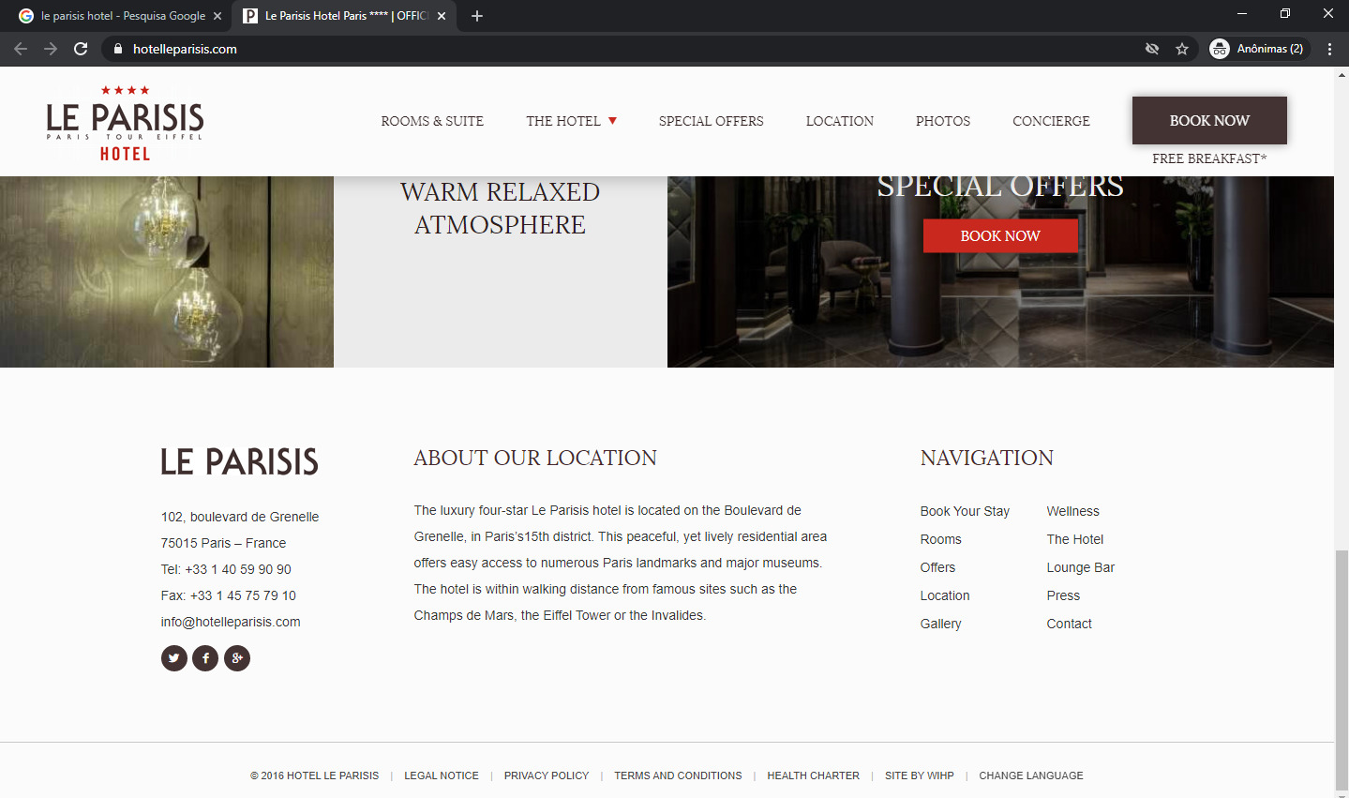Click the site lock icon in address bar
The height and width of the screenshot is (798, 1349).
point(117,49)
